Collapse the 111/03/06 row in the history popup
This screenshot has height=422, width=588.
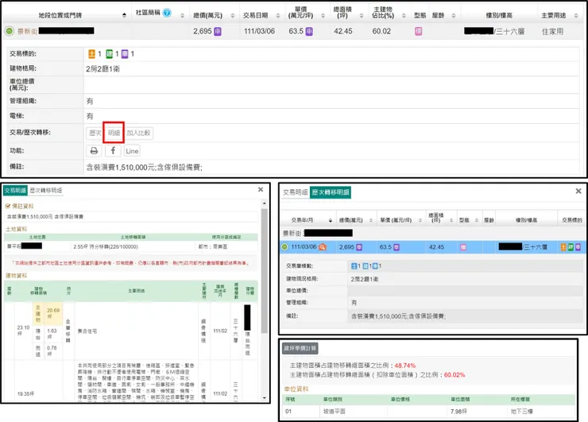(285, 247)
